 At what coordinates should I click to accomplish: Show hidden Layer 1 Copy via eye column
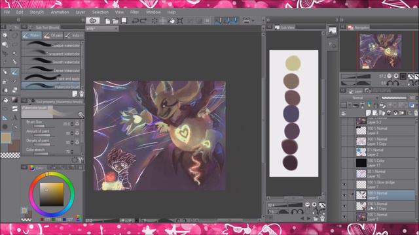[344, 142]
